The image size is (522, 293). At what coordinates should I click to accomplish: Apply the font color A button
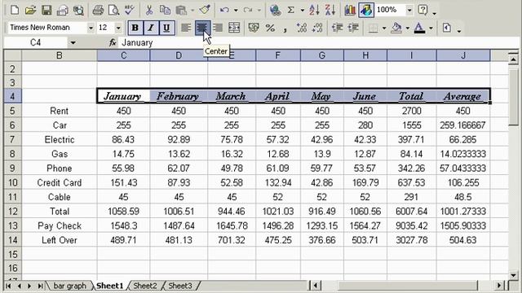coord(419,28)
